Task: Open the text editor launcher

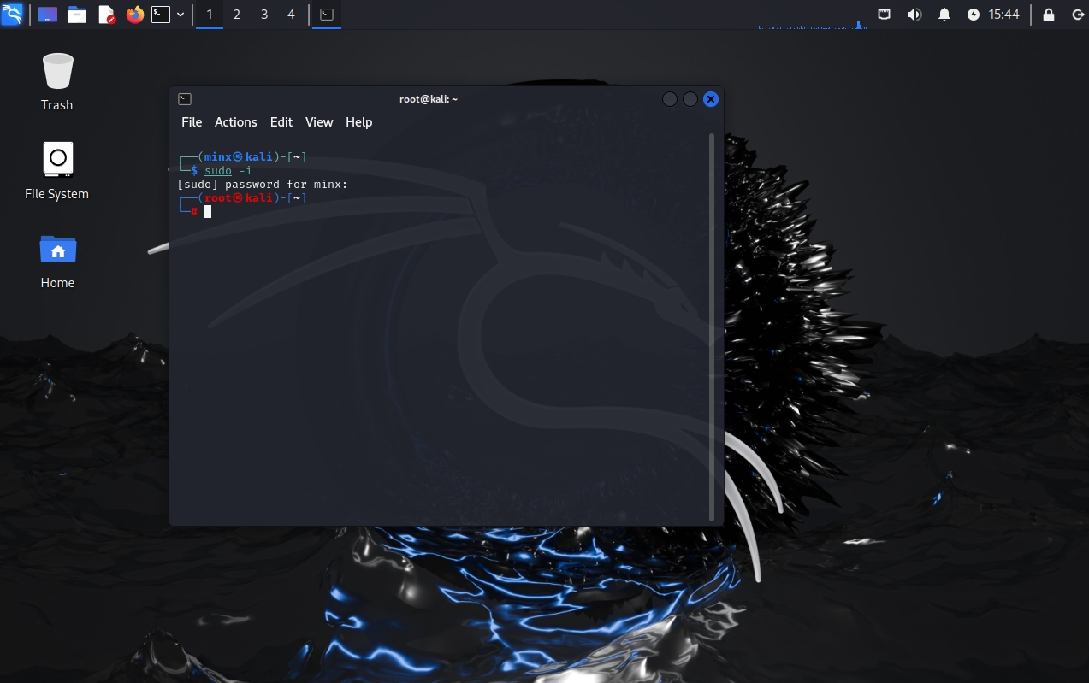Action: pyautogui.click(x=106, y=15)
